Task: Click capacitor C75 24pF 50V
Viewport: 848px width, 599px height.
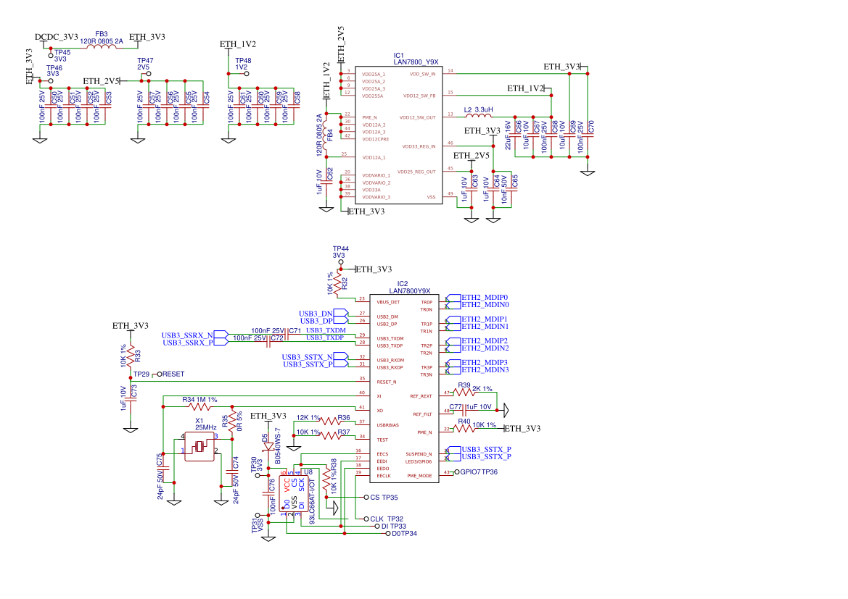Action: (x=162, y=468)
